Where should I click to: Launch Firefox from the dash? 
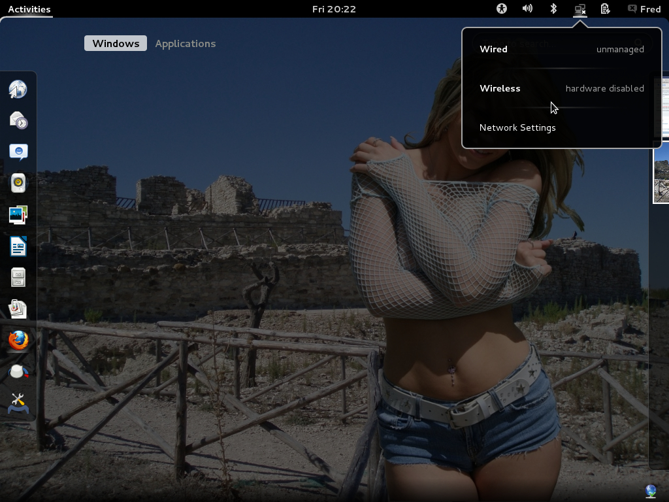(x=18, y=340)
